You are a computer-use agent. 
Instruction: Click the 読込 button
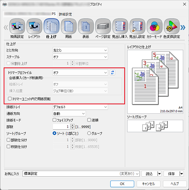click(149, 174)
